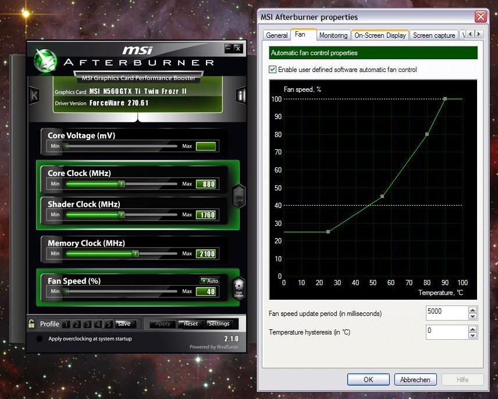Select profile slot 5
498x399 pixels.
[x=109, y=324]
